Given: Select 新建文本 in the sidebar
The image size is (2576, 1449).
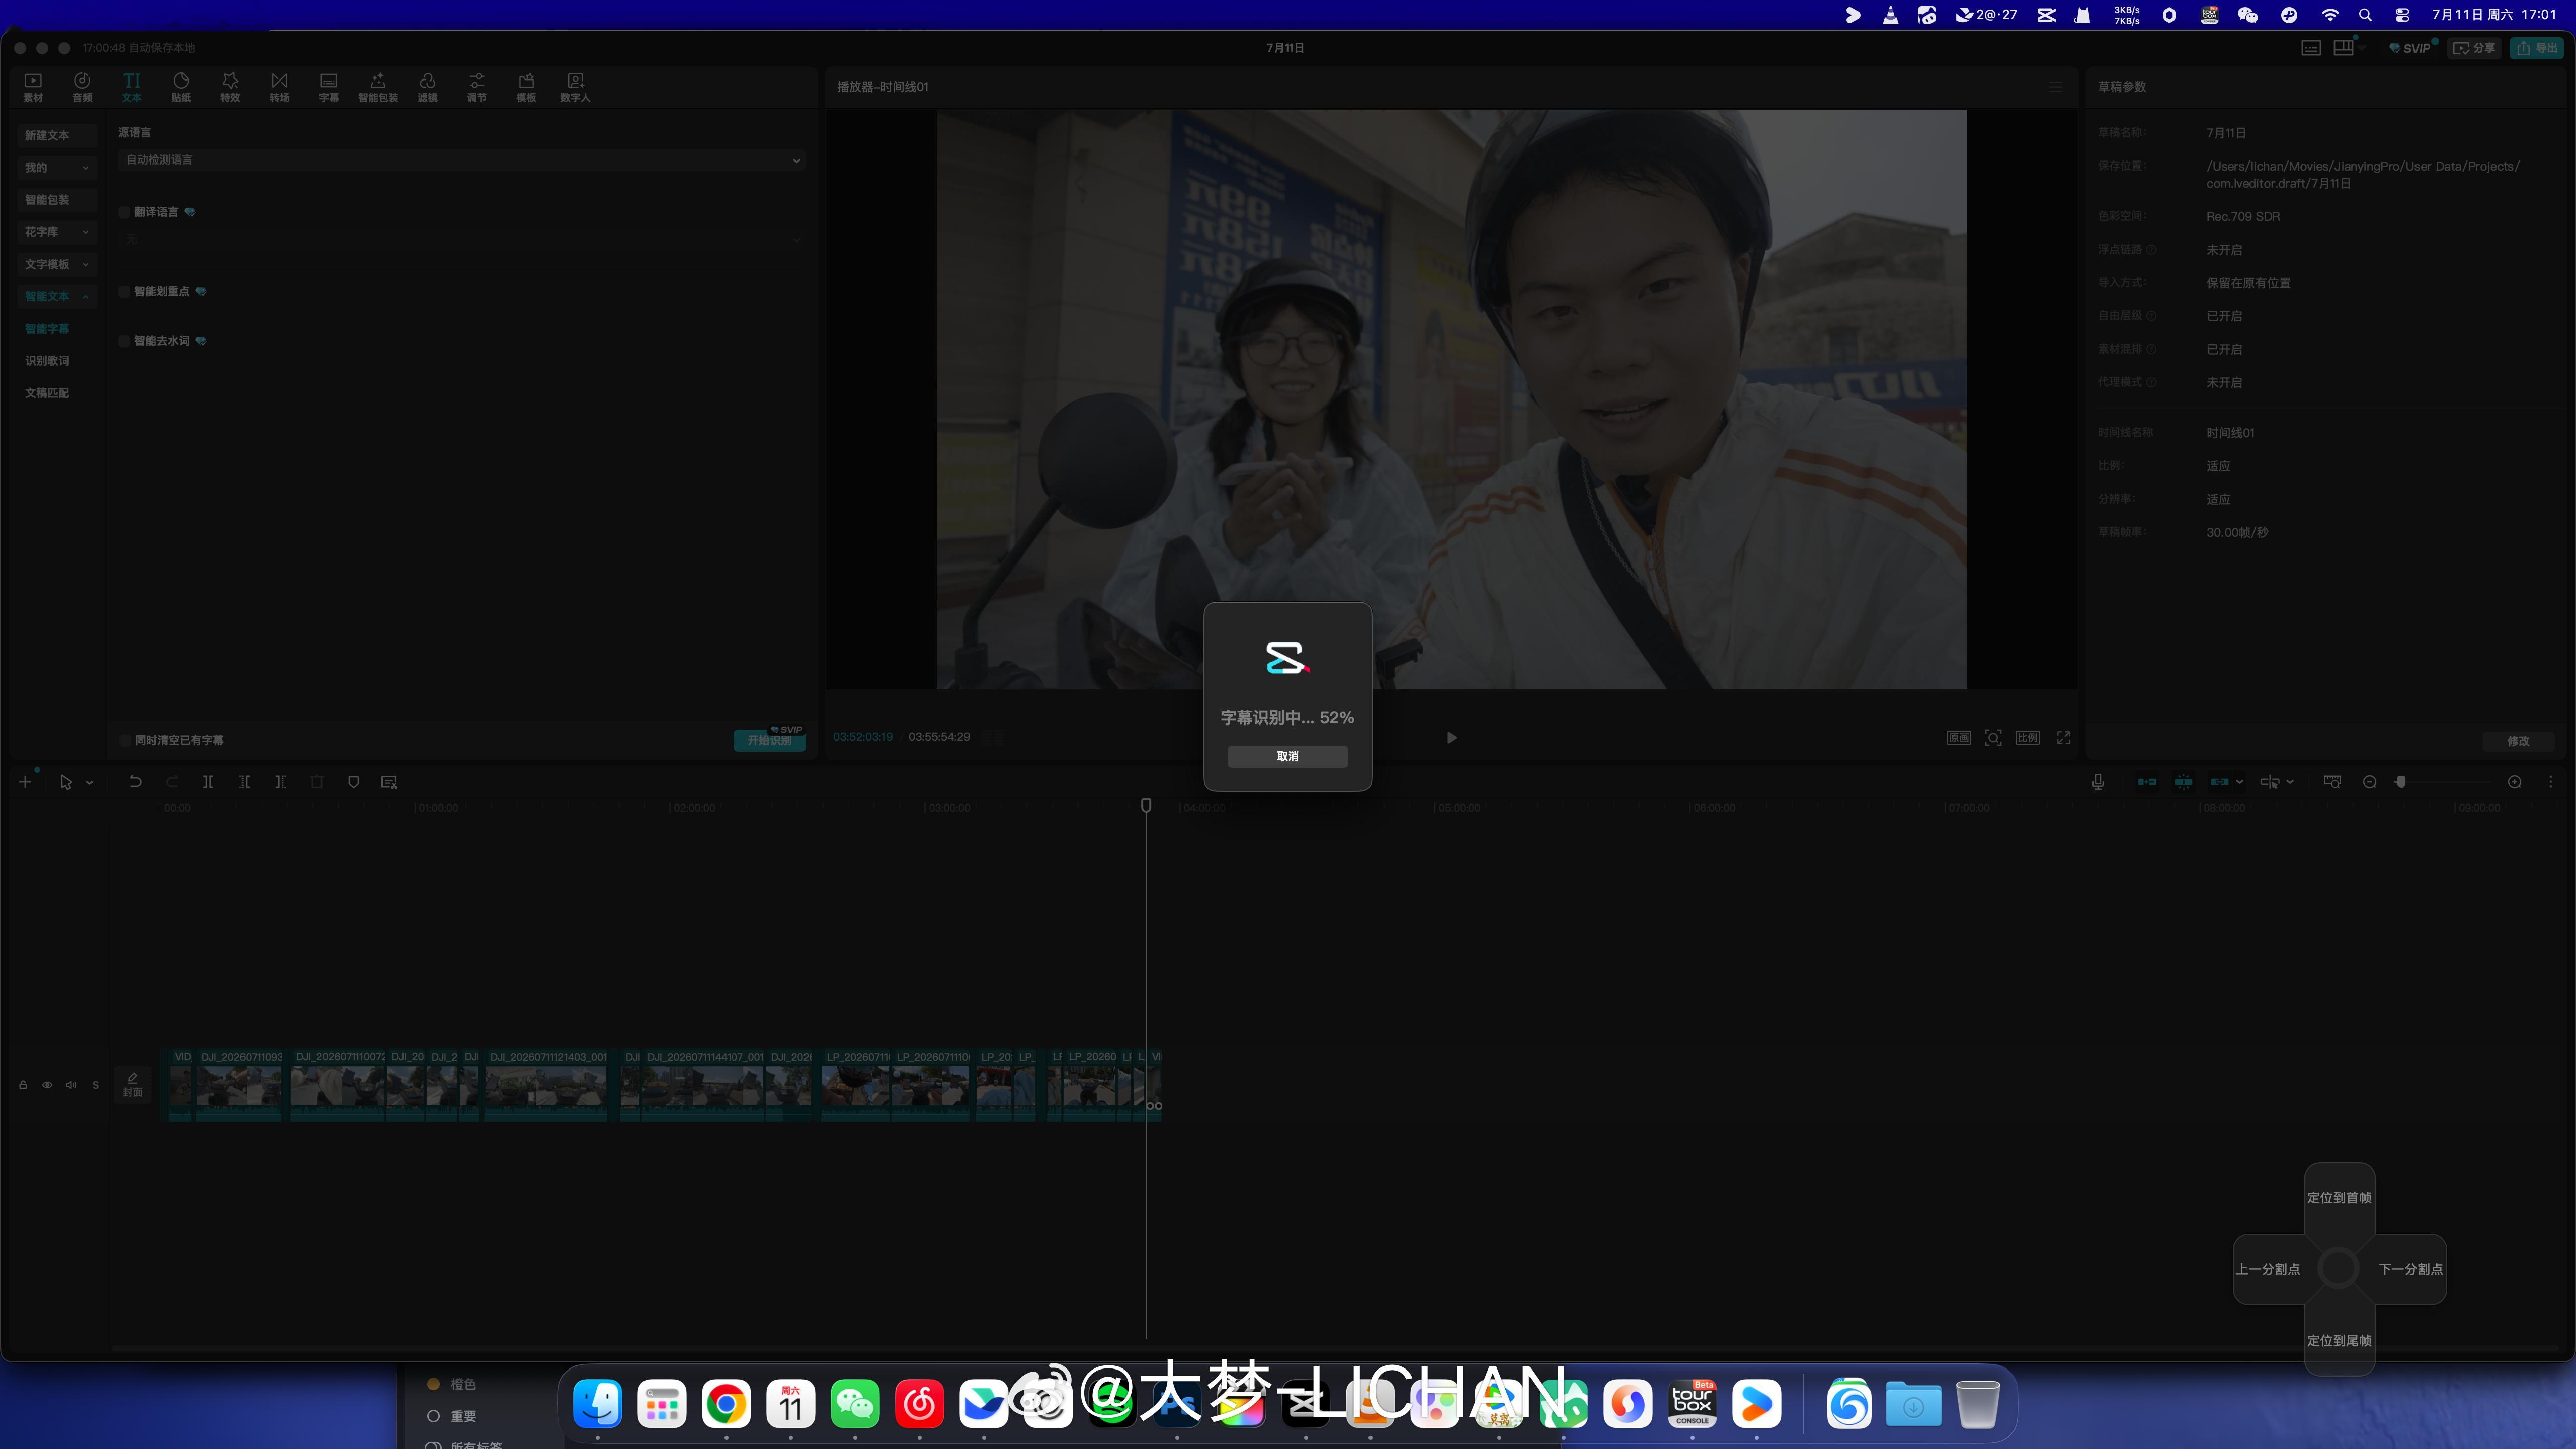Looking at the screenshot, I should coord(56,135).
